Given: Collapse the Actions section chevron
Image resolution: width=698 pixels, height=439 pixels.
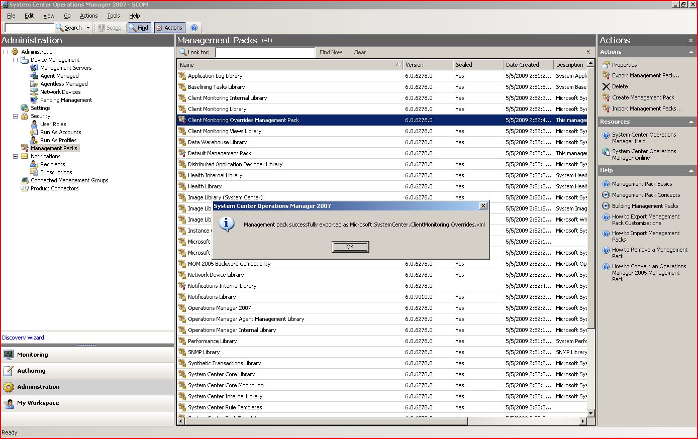Looking at the screenshot, I should click(691, 52).
